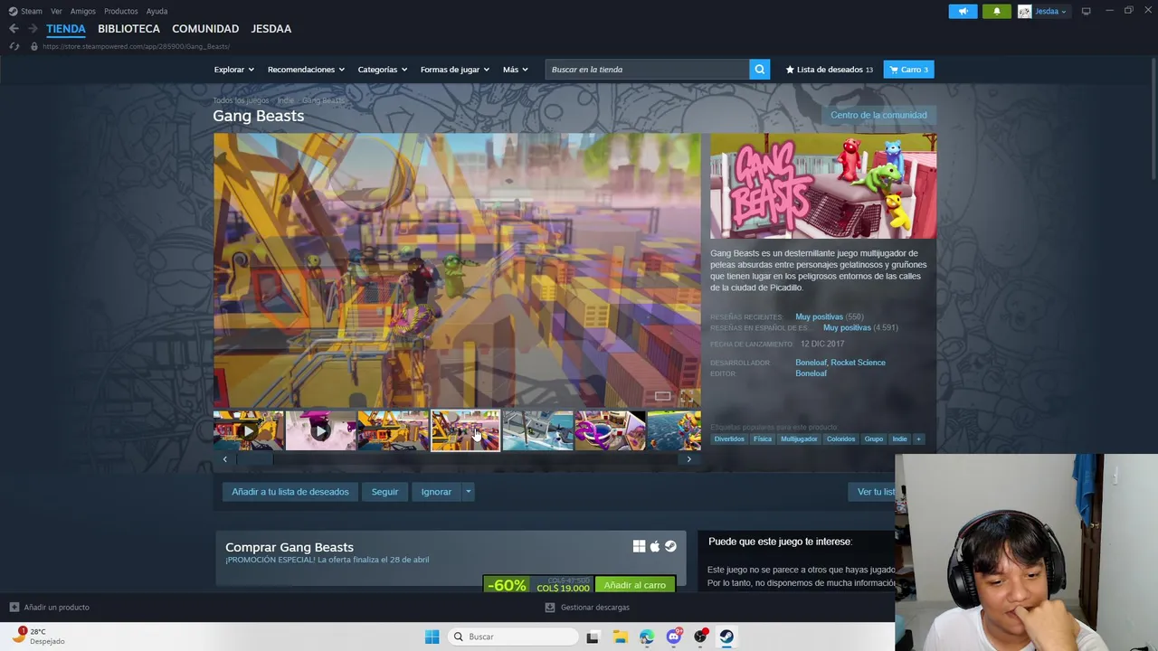Image resolution: width=1158 pixels, height=651 pixels.
Task: Open the Amigos menu
Action: (x=82, y=11)
